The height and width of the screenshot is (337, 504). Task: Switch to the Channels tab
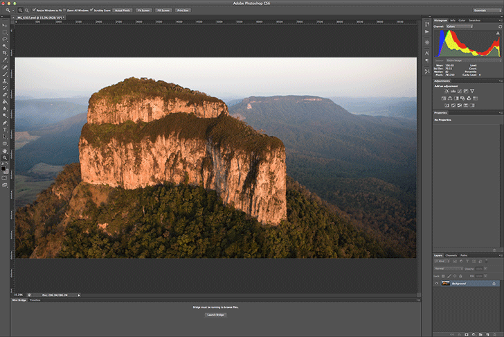(451, 255)
